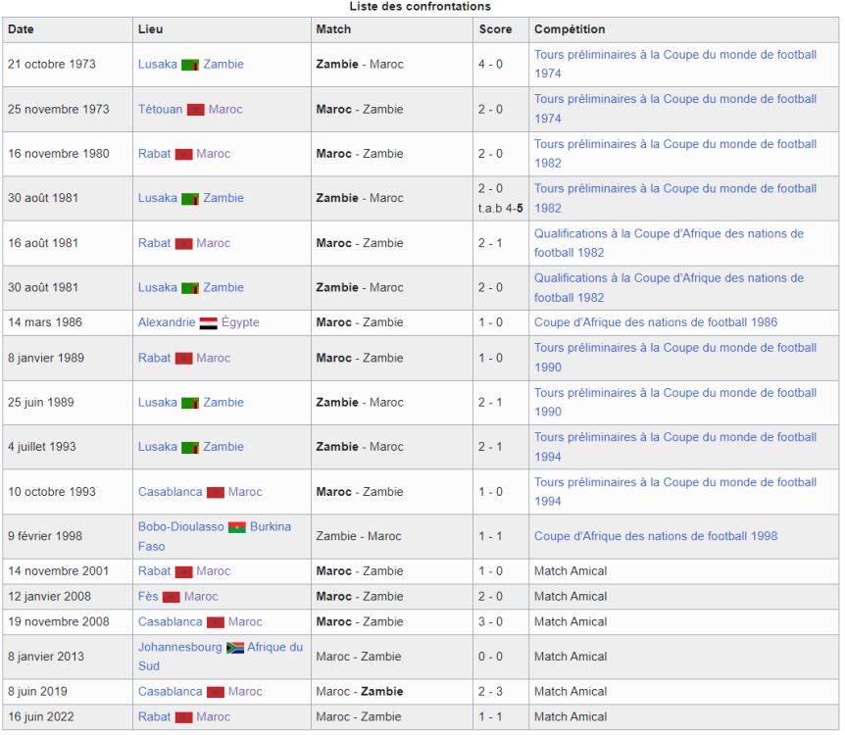
Task: Click the Morocco flag in the 16 juin 2022 row
Action: [183, 717]
